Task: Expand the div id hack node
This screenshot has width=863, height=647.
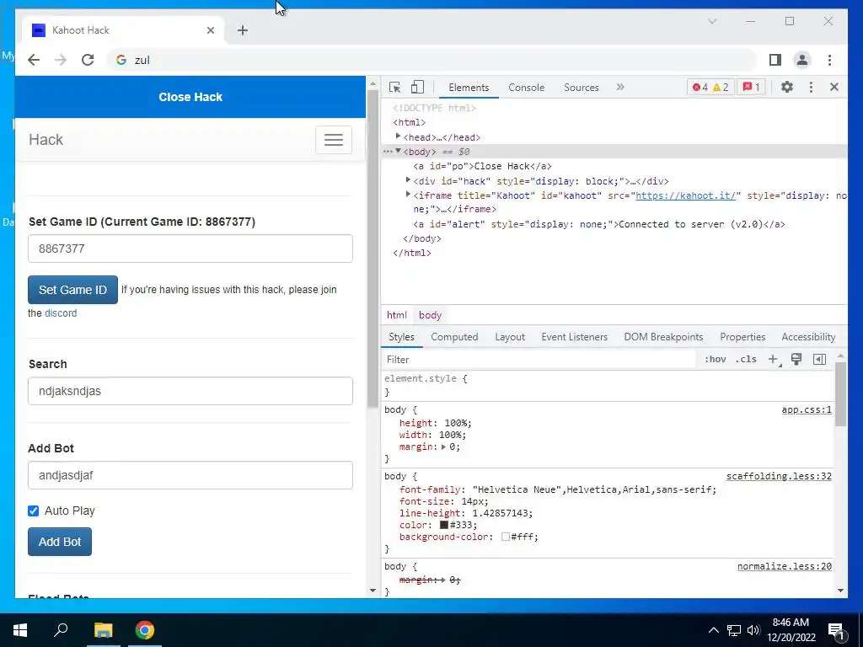Action: [x=408, y=180]
